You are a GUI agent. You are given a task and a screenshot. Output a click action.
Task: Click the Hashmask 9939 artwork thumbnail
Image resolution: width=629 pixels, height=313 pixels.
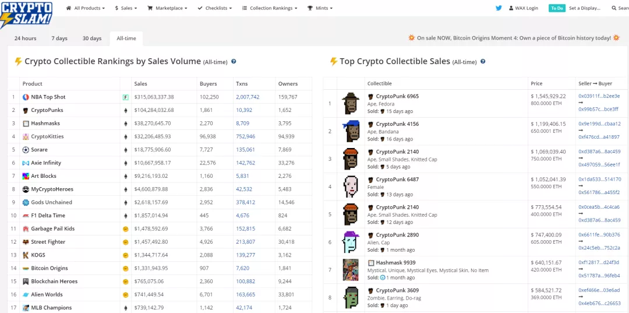tap(350, 270)
